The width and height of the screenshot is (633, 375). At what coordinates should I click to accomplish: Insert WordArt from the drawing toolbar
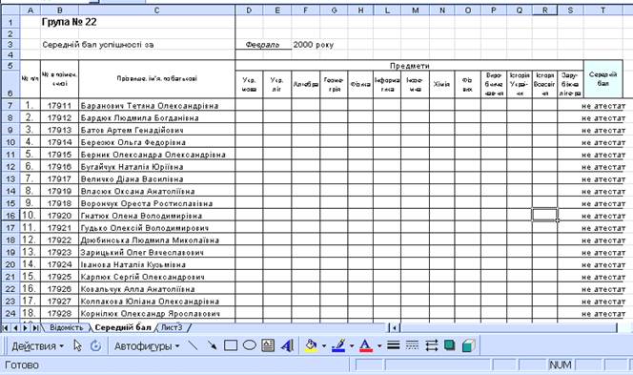coord(287,345)
